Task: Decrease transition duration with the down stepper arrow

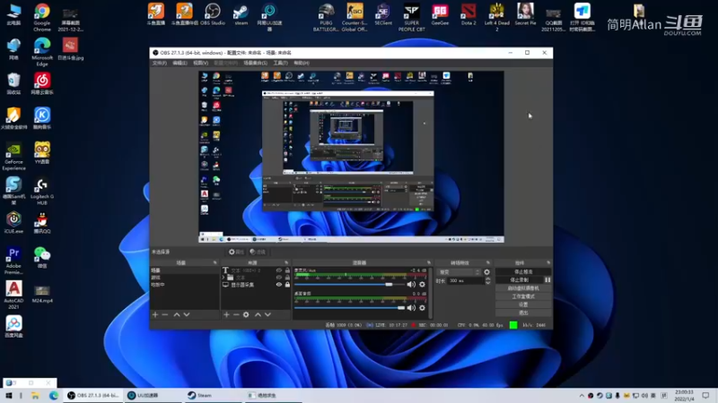Action: coord(487,282)
